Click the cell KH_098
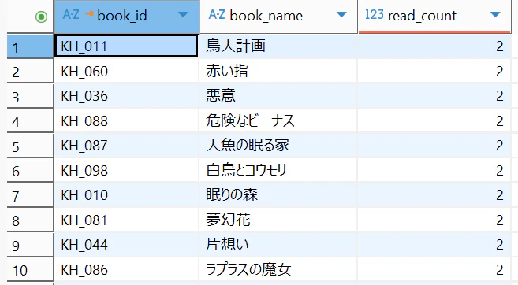518x285 pixels. 126,170
